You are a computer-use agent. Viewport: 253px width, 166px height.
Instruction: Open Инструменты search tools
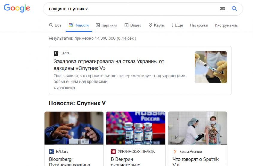click(226, 25)
